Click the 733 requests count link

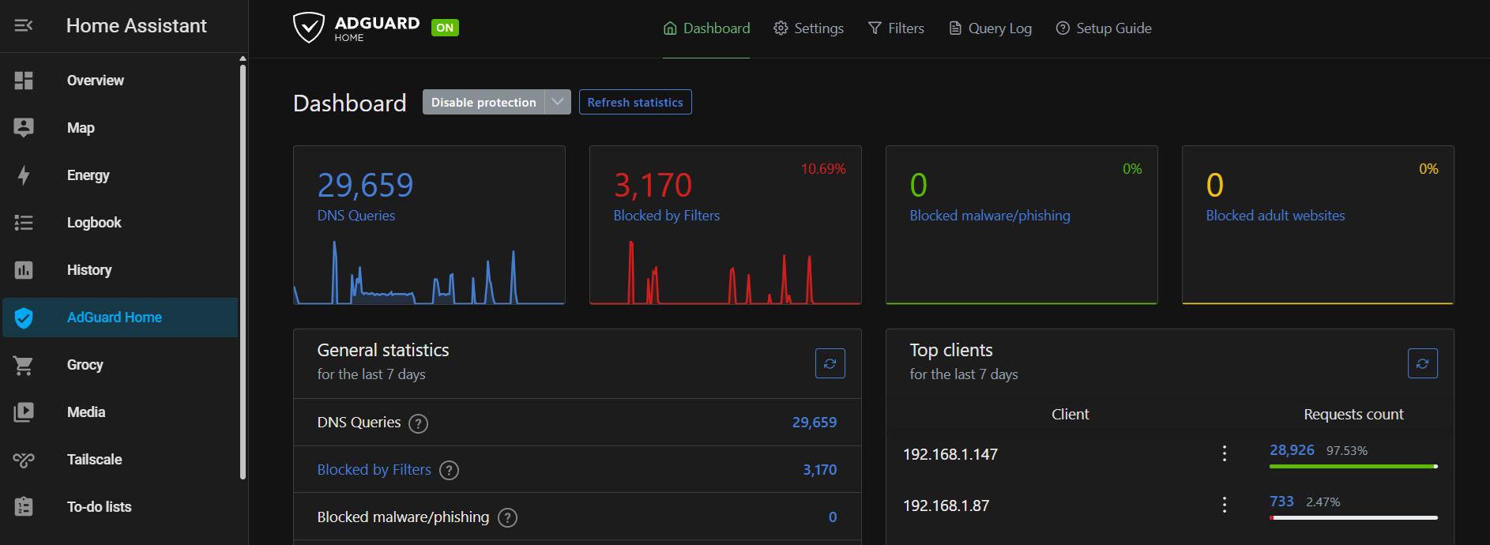click(1281, 502)
